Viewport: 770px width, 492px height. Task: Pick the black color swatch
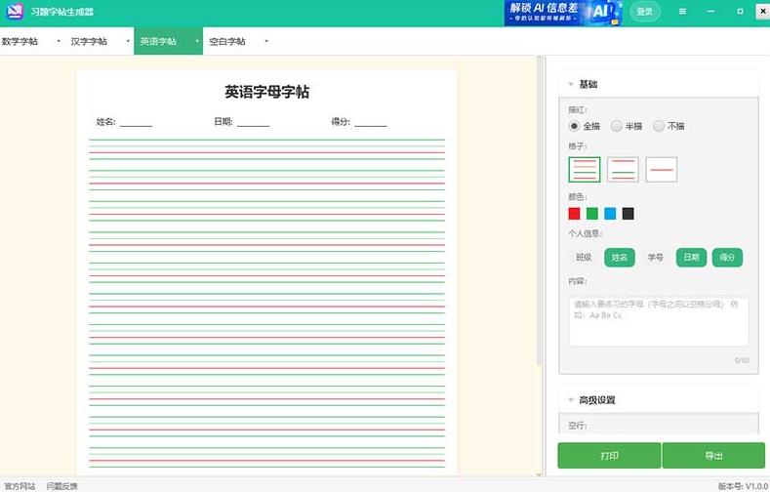point(628,214)
